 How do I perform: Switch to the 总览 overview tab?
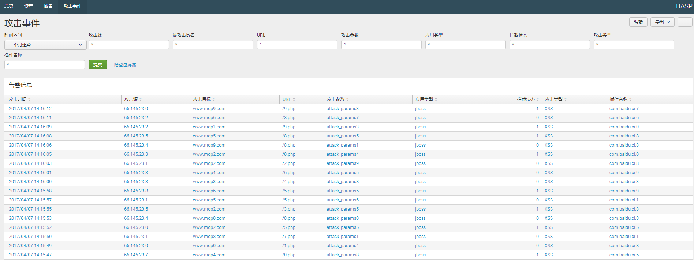coord(9,6)
